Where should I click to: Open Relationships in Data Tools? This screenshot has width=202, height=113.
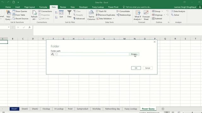tap(124, 15)
